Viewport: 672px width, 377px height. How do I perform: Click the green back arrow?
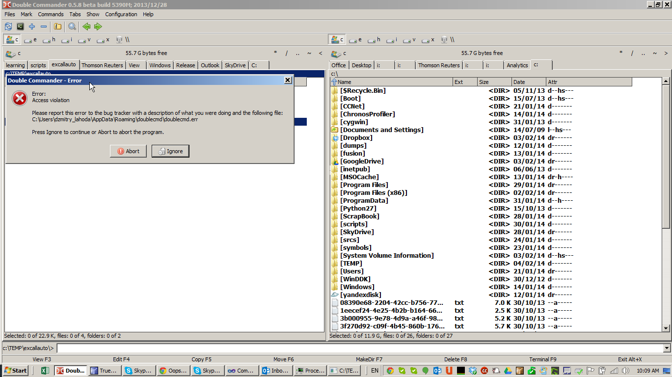[86, 27]
